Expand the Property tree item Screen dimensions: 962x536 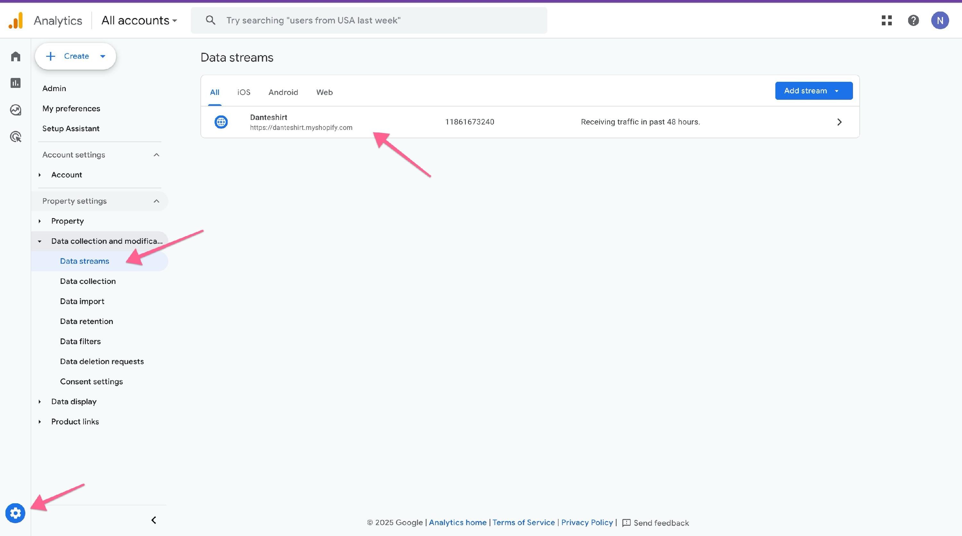(39, 221)
